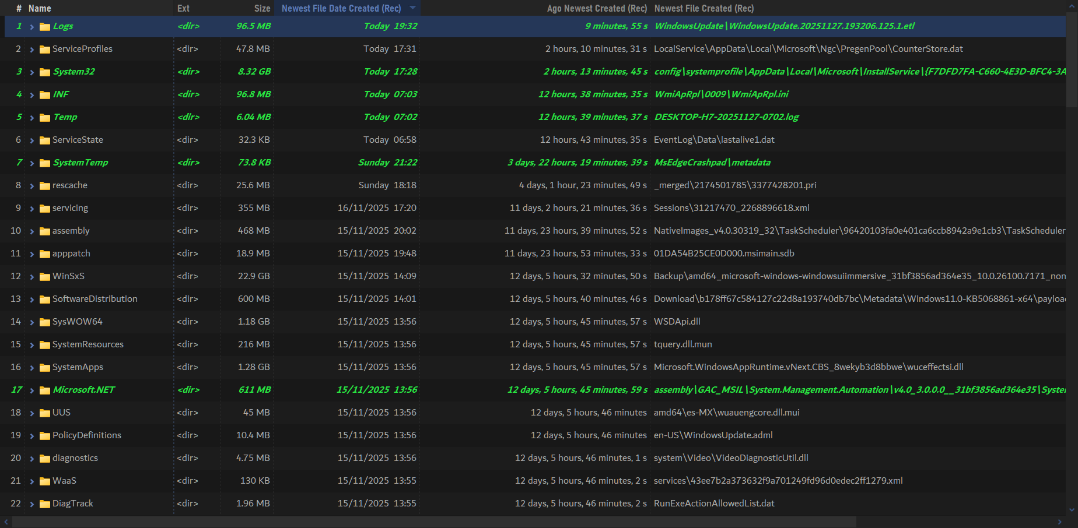The image size is (1078, 528).
Task: Click the Temp folder icon
Action: tap(44, 118)
